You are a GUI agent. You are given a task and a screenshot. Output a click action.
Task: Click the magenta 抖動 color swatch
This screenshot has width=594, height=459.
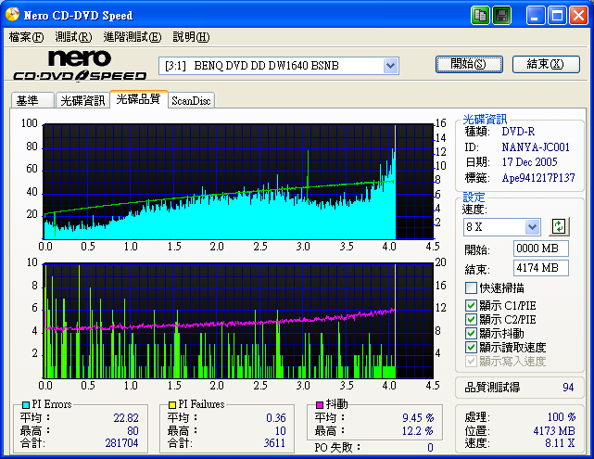(x=320, y=405)
